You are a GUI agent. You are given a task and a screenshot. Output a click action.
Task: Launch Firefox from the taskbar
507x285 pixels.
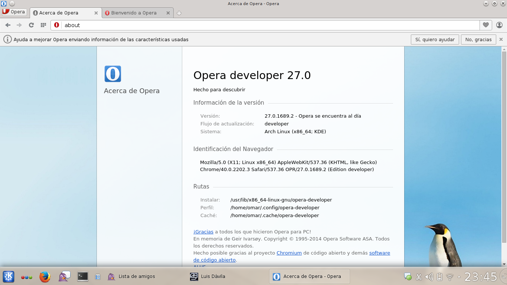pyautogui.click(x=45, y=276)
